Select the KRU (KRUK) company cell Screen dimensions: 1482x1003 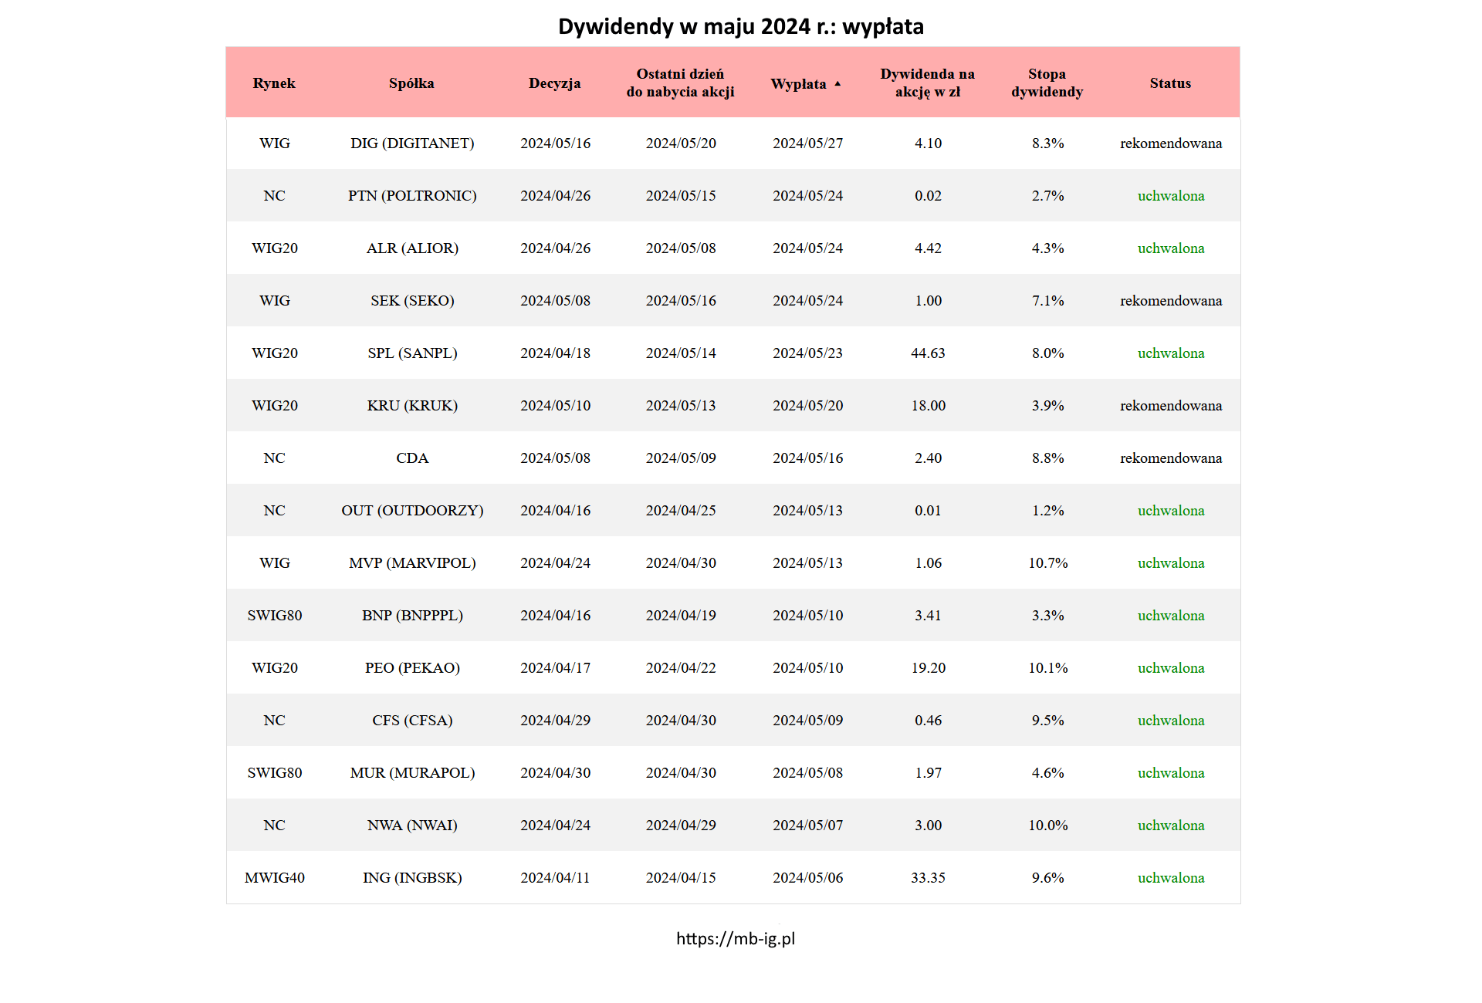[412, 406]
